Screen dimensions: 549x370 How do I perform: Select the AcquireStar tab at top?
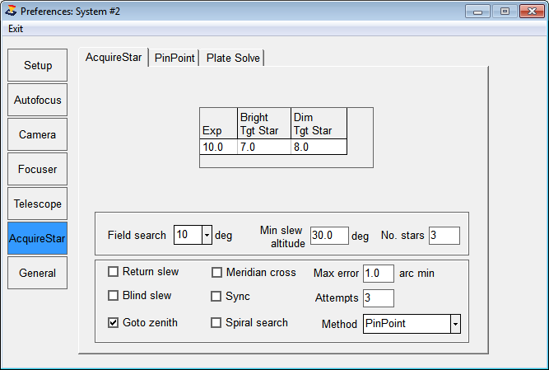(114, 57)
